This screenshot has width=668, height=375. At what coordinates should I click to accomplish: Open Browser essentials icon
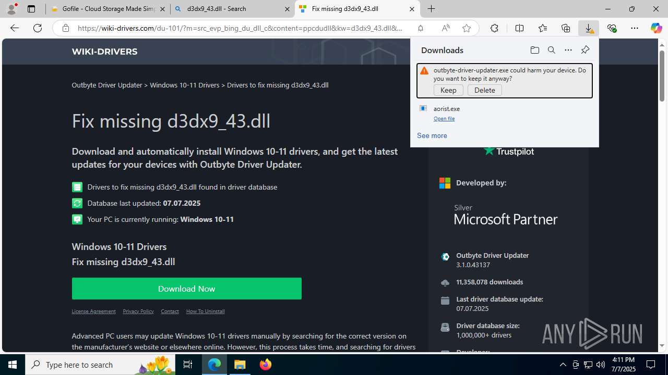(x=612, y=28)
